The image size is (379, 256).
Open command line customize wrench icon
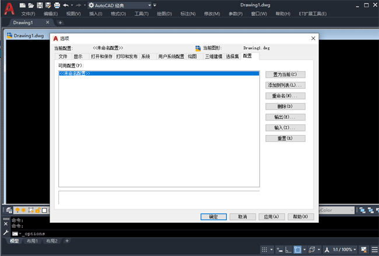(6, 233)
